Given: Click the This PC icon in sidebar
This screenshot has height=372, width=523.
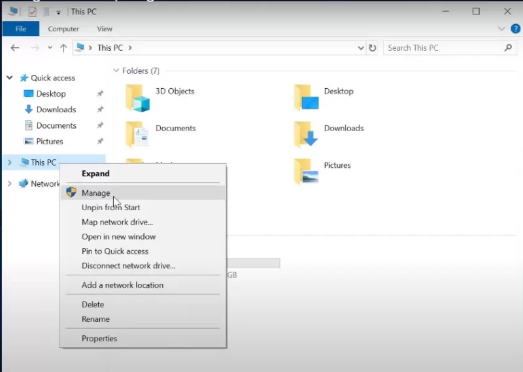Looking at the screenshot, I should coord(24,163).
